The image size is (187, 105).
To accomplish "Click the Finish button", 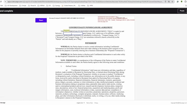I will click(182, 11).
